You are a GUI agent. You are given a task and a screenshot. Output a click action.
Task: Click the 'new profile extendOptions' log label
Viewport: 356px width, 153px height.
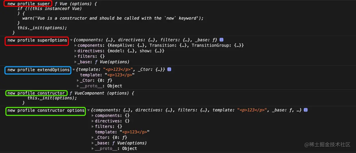[x=38, y=70]
